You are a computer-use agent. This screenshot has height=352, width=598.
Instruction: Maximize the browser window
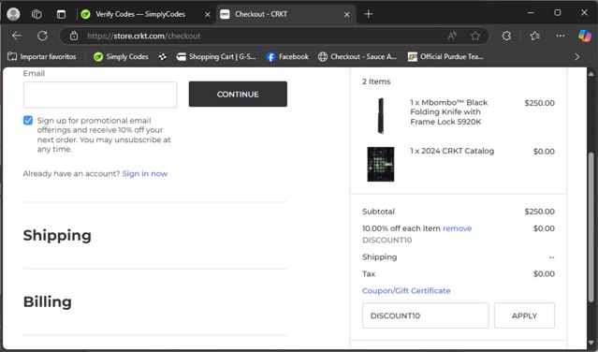[557, 12]
